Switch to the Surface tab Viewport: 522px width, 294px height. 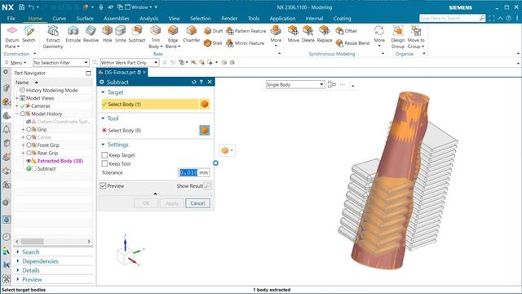pyautogui.click(x=85, y=18)
